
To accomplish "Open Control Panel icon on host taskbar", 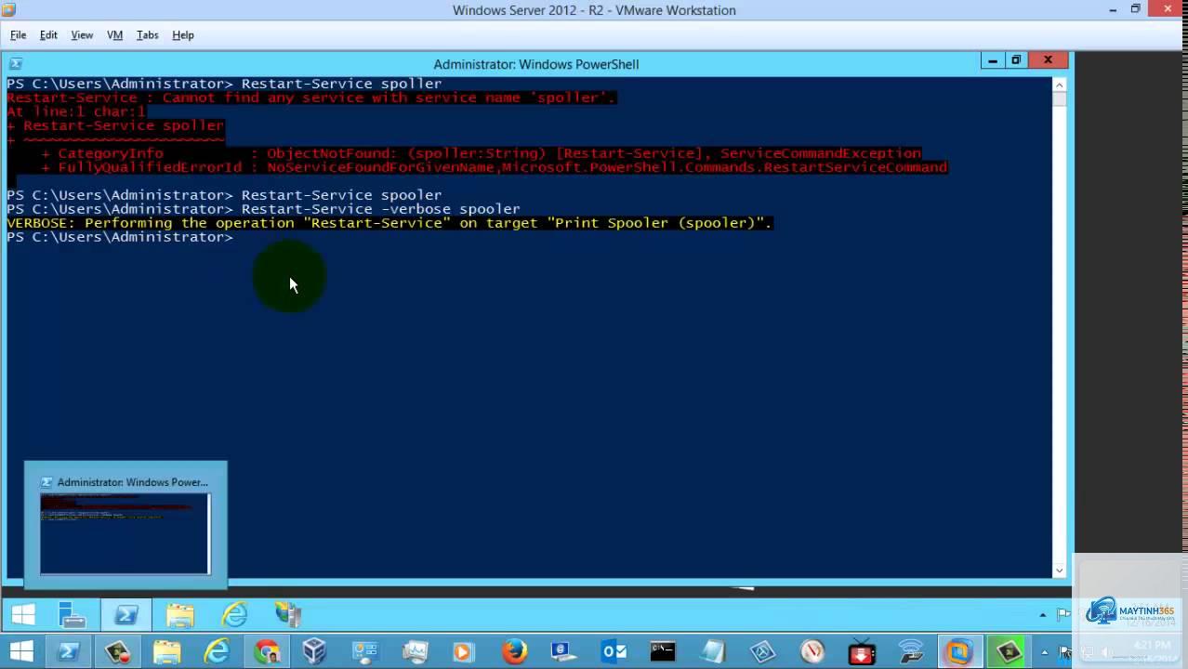I will [x=364, y=651].
